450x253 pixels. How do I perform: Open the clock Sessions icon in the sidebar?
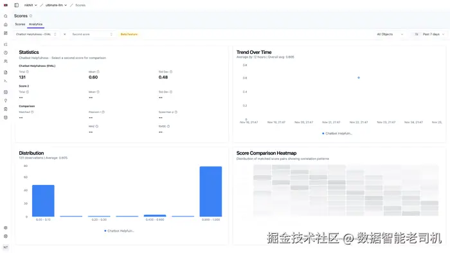point(5,53)
